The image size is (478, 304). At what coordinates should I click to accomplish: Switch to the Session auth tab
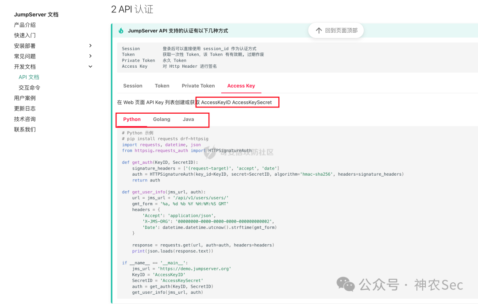(x=133, y=86)
